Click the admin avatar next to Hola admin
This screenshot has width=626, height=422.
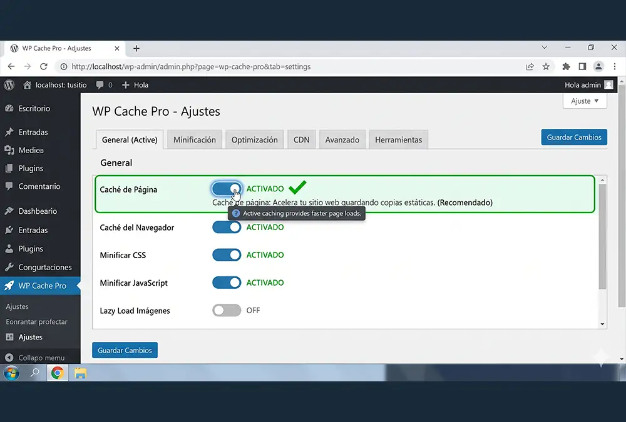tap(608, 85)
